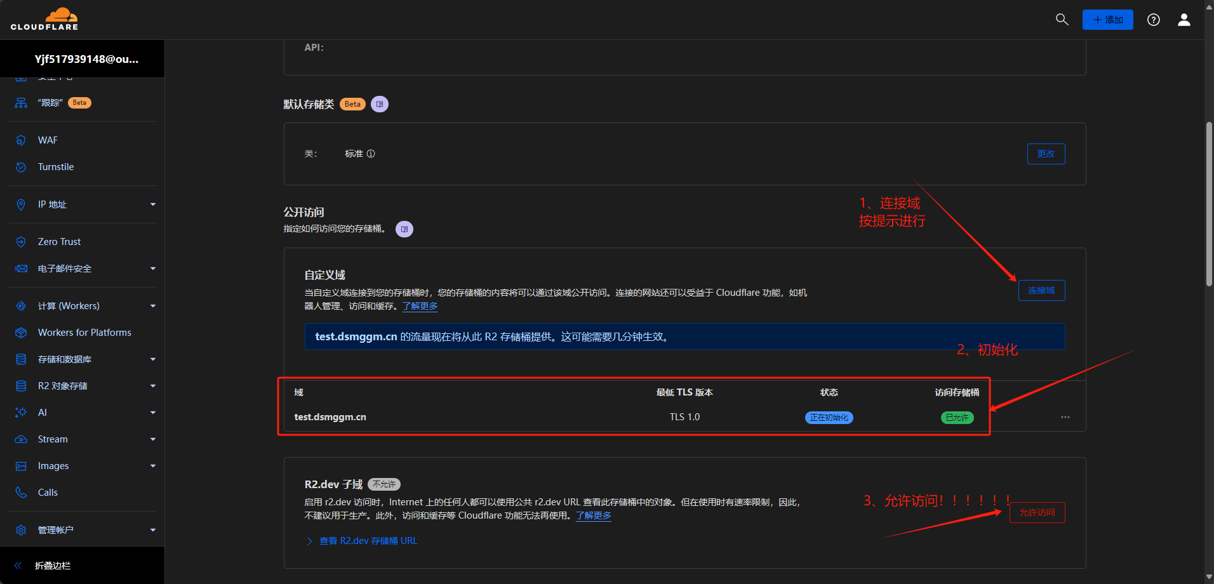1214x584 pixels.
Task: Click the account name Yjf517939148@ou...
Action: (x=86, y=59)
